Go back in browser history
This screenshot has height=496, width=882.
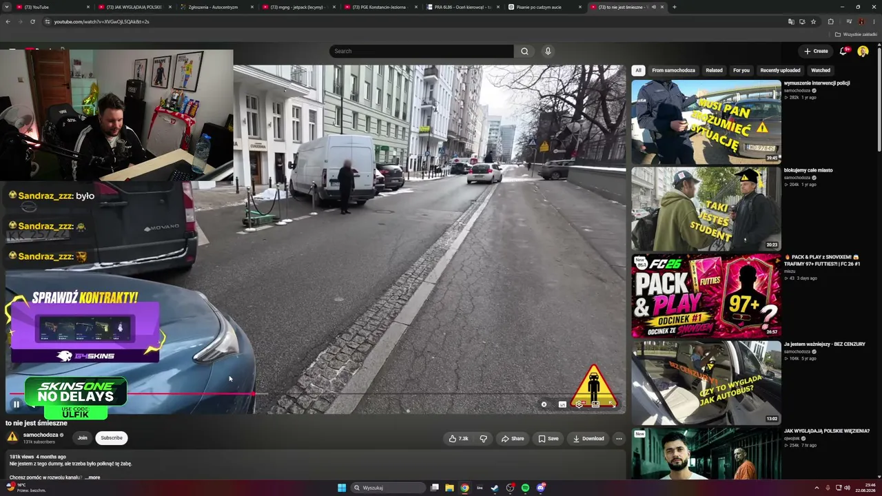coord(8,21)
